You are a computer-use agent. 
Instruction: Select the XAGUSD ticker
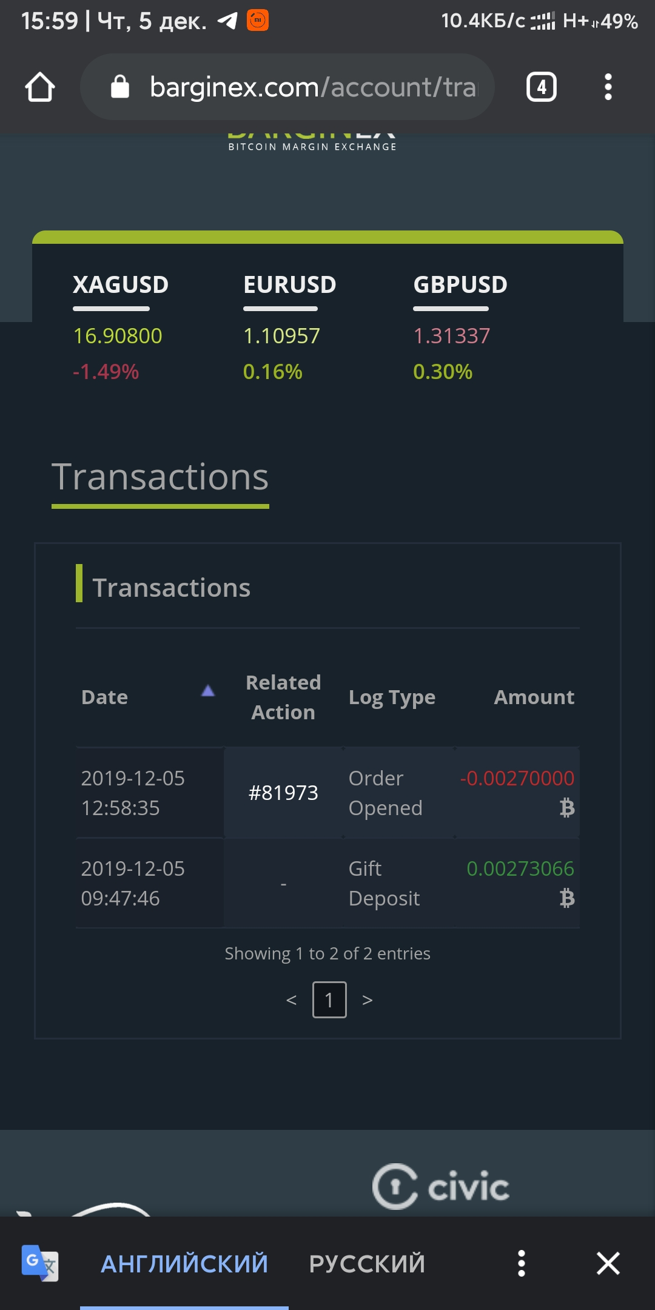120,285
